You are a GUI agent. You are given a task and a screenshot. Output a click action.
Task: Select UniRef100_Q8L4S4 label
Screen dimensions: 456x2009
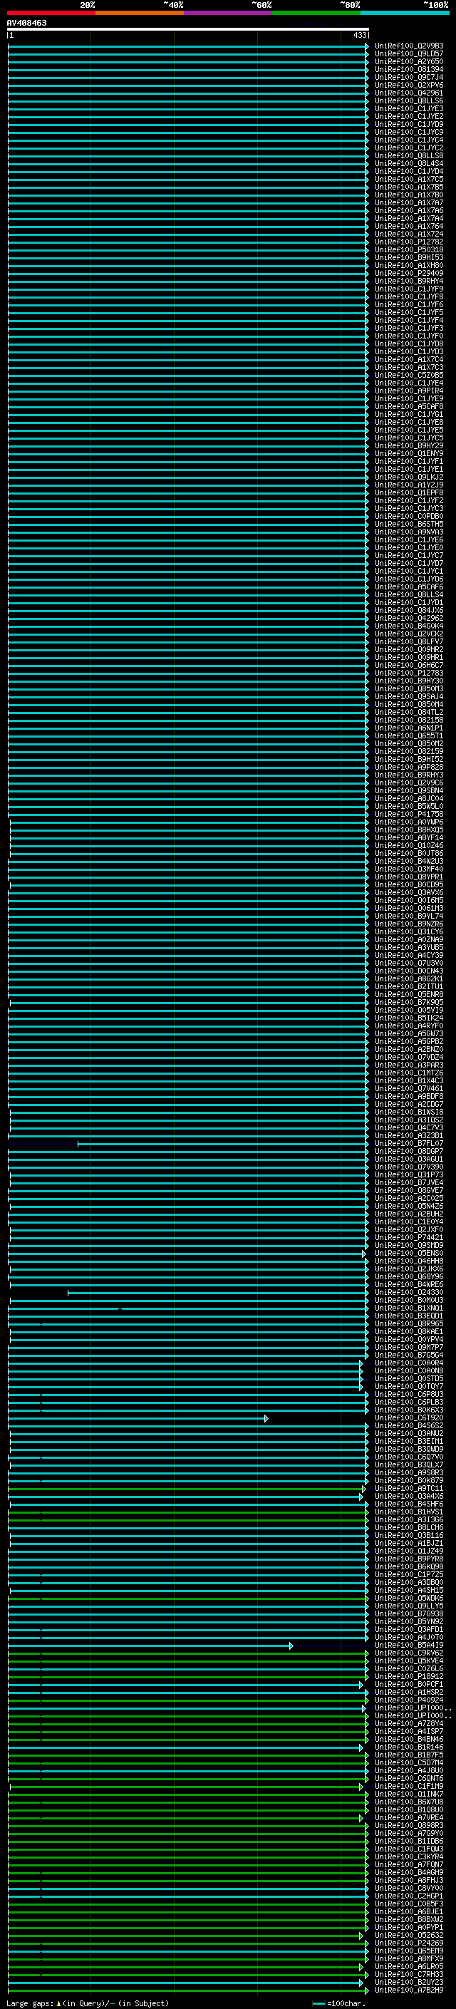point(409,164)
